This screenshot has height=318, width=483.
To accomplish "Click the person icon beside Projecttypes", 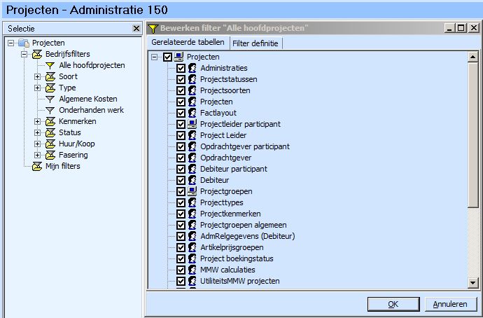I will (x=192, y=202).
